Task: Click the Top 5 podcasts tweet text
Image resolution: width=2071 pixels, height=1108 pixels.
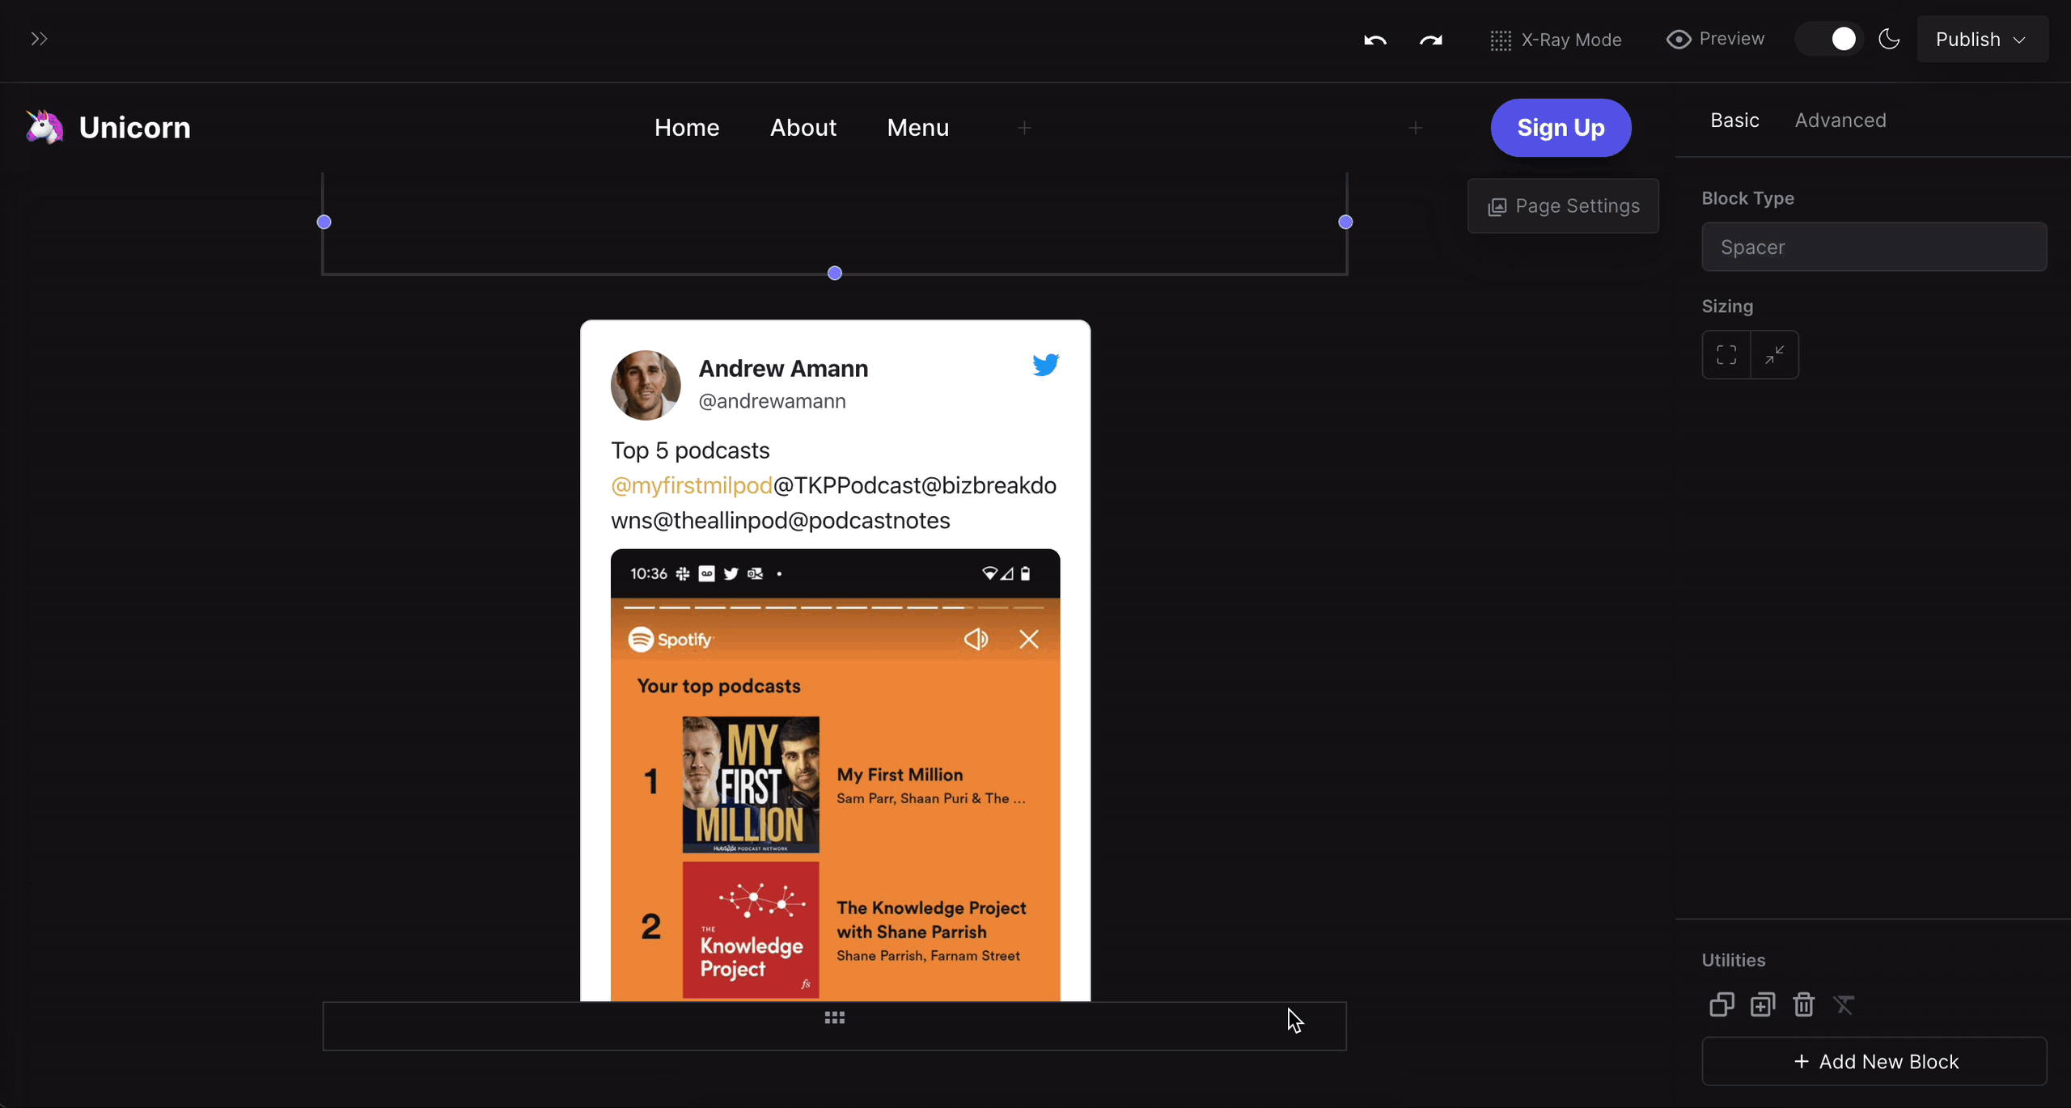Action: [690, 450]
